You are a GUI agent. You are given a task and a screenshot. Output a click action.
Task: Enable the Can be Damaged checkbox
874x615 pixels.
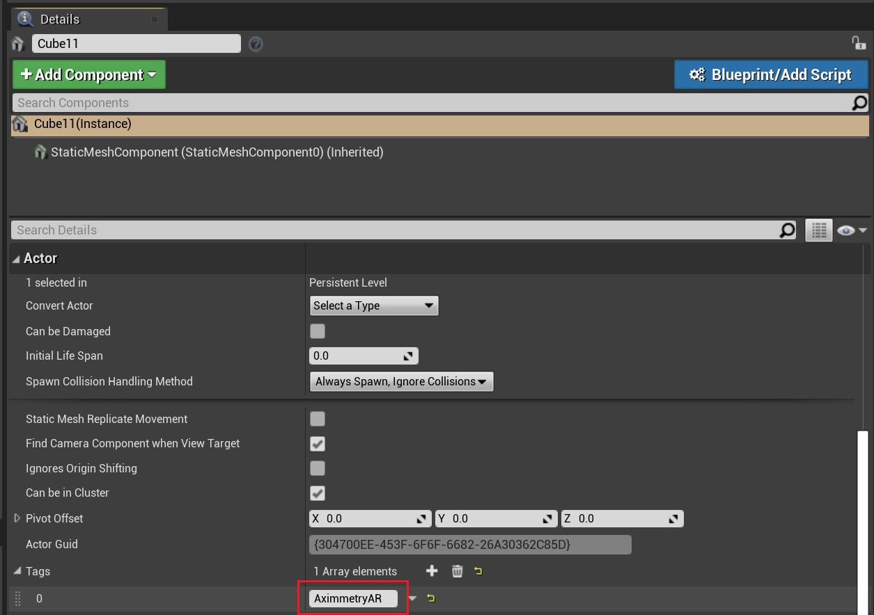(318, 331)
